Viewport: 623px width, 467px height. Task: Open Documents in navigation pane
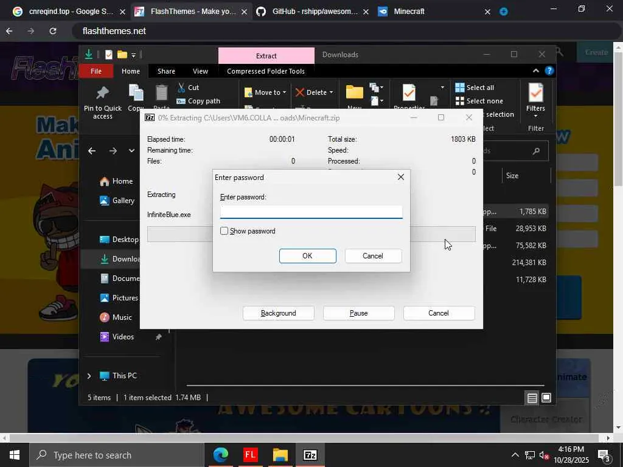(x=120, y=278)
